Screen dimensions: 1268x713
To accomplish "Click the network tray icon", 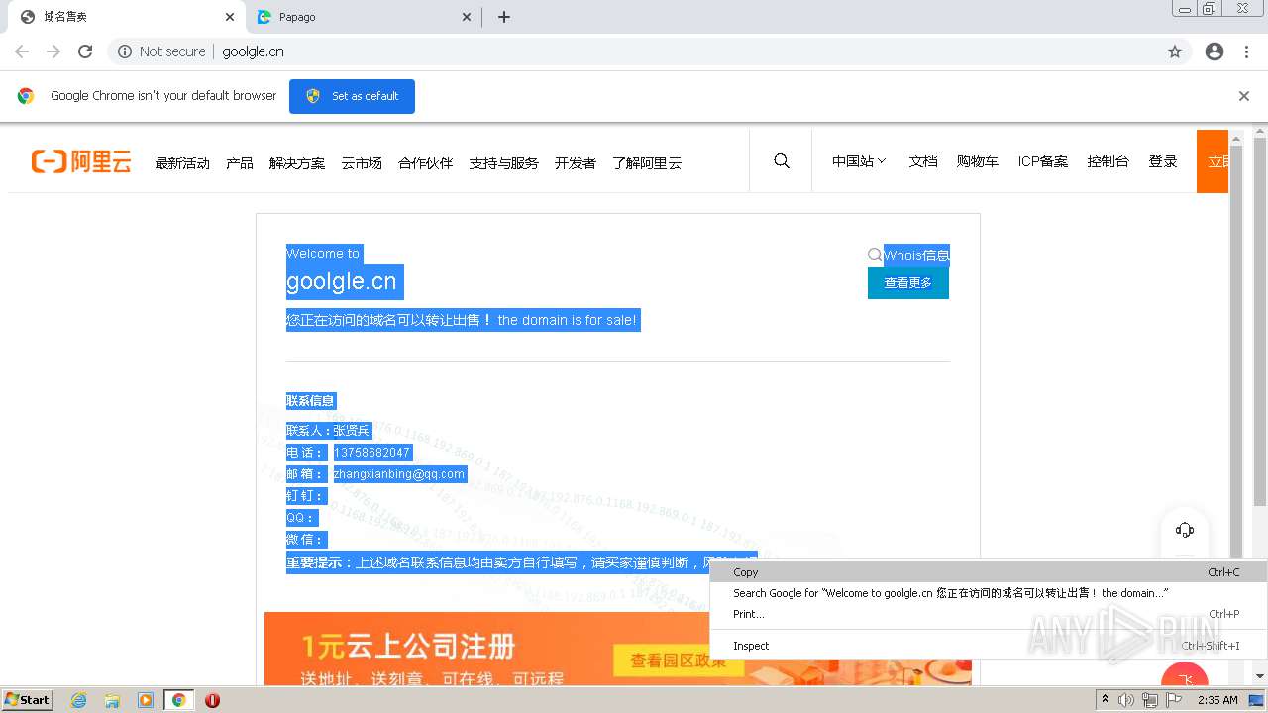I will pyautogui.click(x=1150, y=700).
